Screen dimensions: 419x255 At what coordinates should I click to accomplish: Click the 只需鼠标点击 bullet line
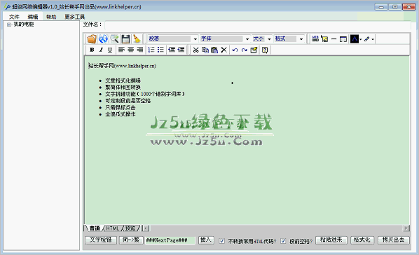point(121,107)
